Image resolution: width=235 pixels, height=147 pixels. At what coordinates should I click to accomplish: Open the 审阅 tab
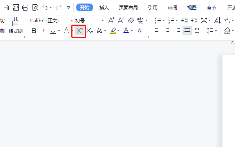(x=172, y=7)
